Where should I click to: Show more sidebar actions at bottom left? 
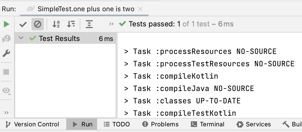pos(6,113)
